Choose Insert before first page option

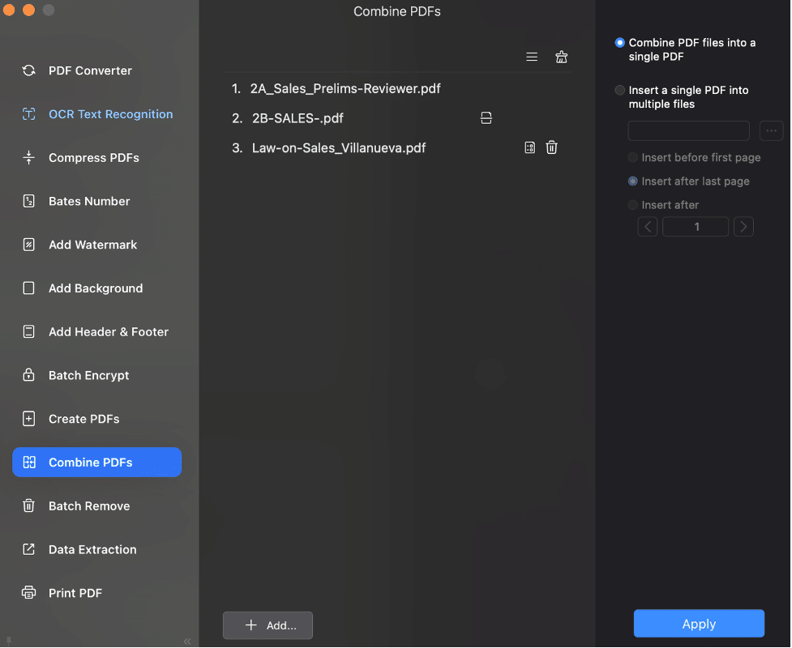click(632, 157)
